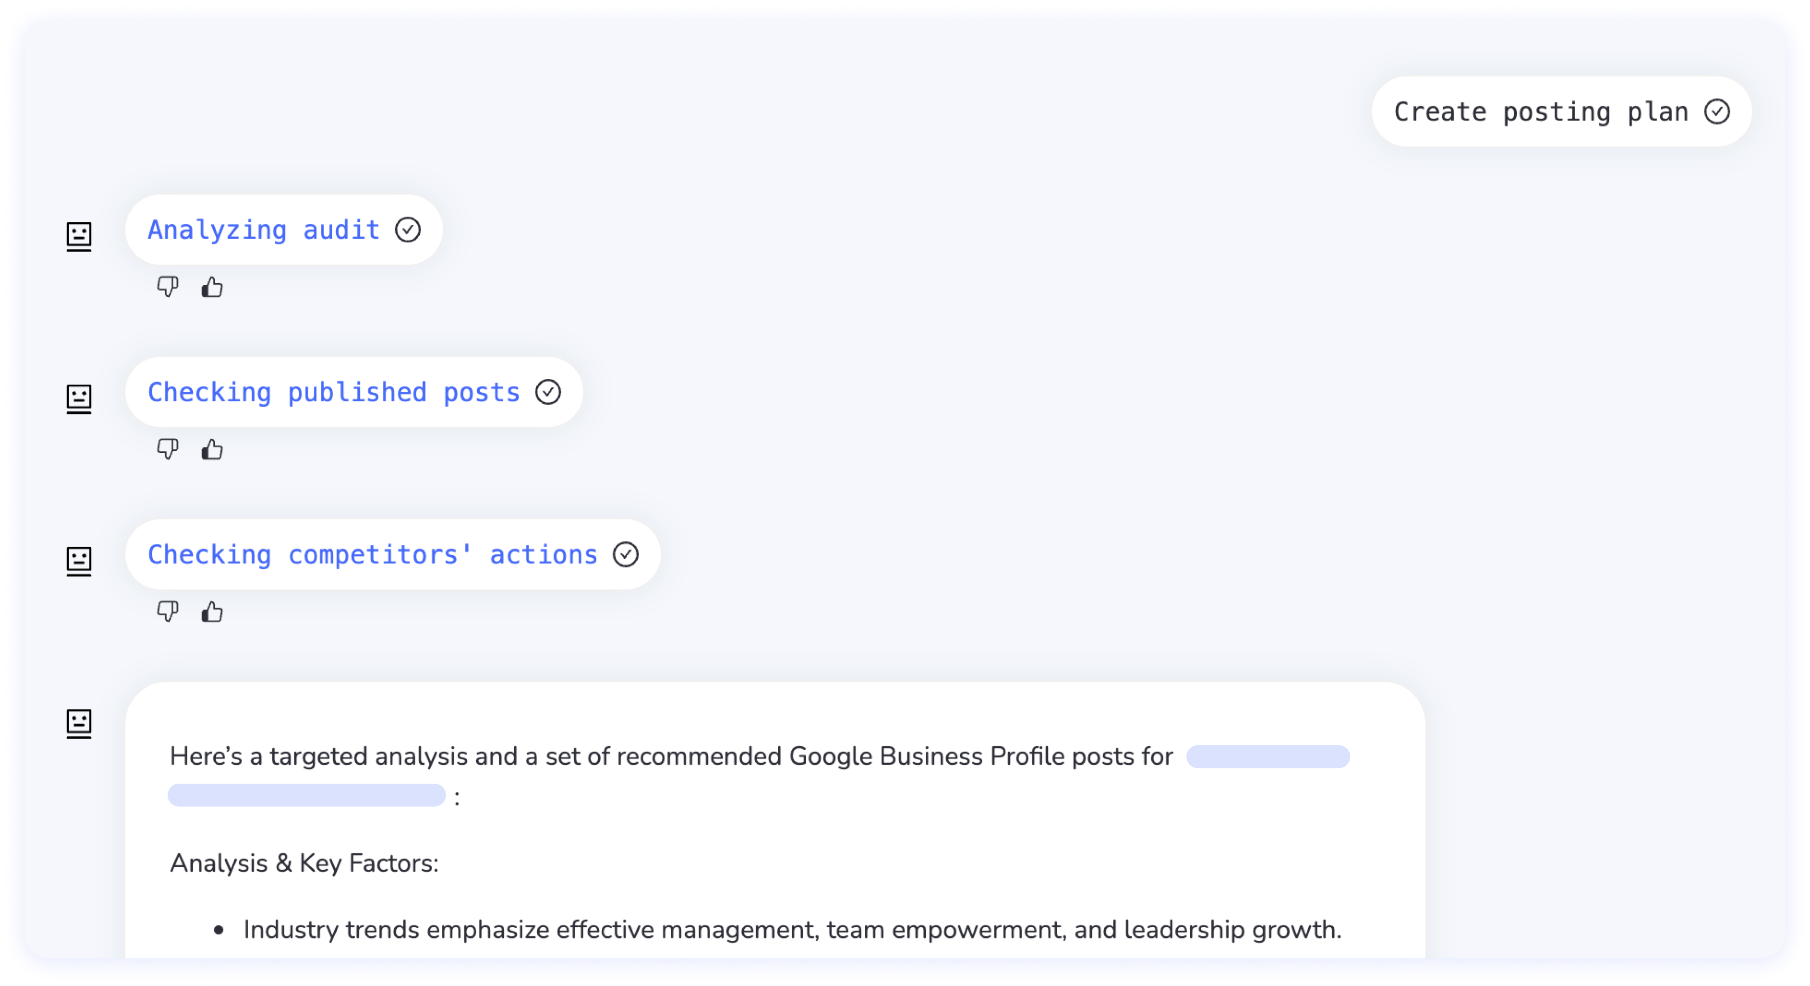This screenshot has height=986, width=1810.
Task: Click the Checking published posts checkmark
Action: [x=548, y=392]
